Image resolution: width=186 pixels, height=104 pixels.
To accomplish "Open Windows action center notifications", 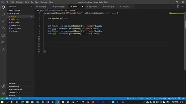I will [181, 102].
